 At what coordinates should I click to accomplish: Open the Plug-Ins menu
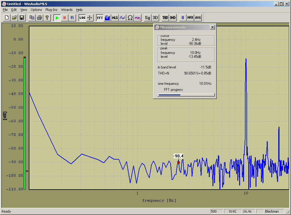[52, 10]
